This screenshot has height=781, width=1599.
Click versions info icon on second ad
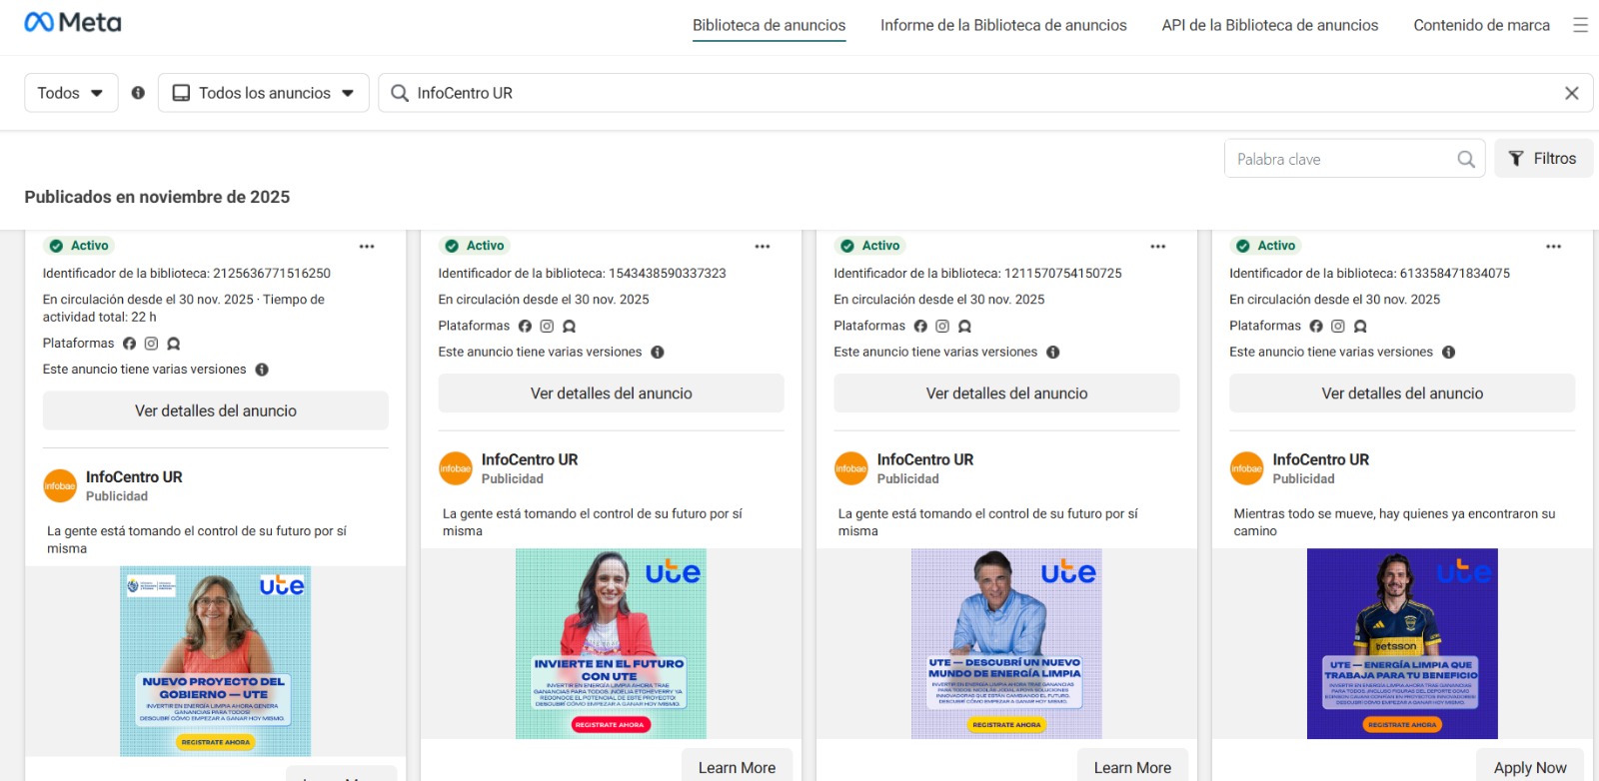click(658, 353)
